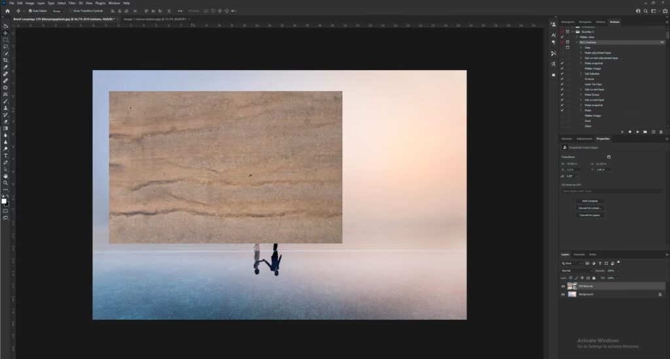Click the Convert to Layers button
The image size is (670, 359).
point(590,215)
